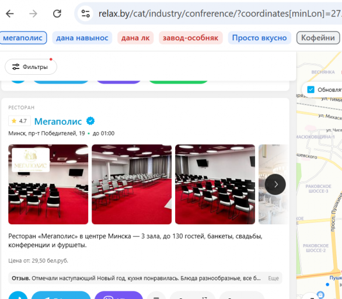The height and width of the screenshot is (299, 342).
Task: Click the restaurant description text about 3 зала
Action: (x=135, y=241)
